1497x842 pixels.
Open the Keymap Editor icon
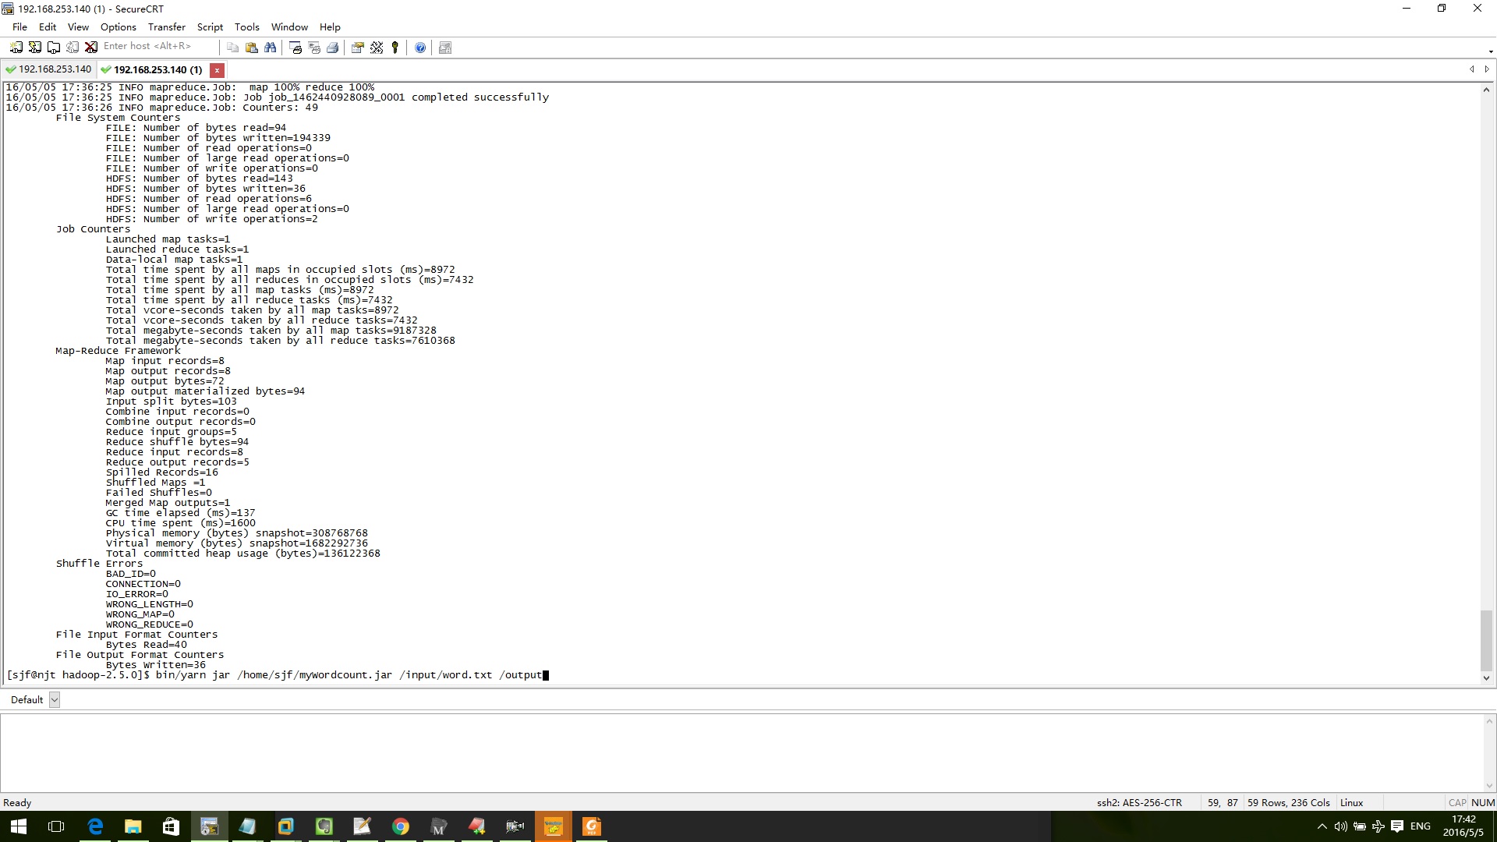[x=377, y=48]
